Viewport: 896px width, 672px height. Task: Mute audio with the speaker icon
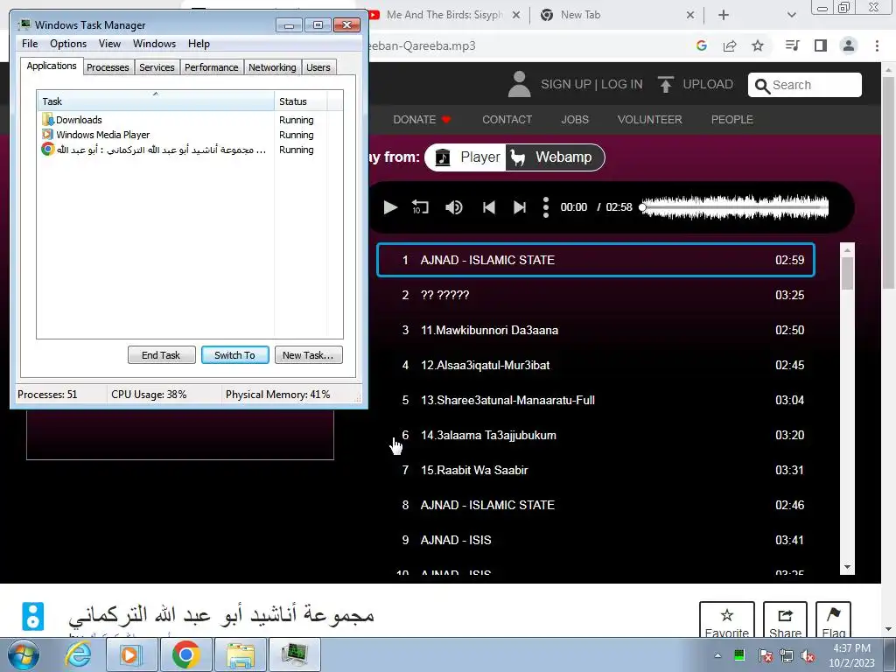click(454, 206)
